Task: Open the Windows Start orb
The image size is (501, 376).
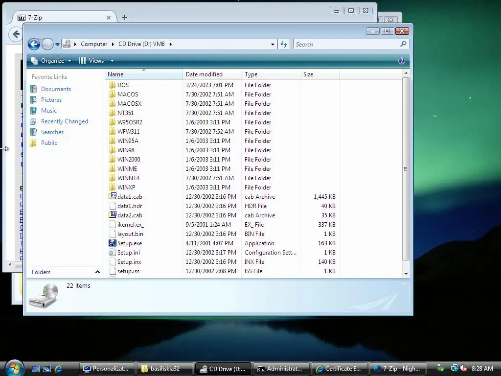Action: 14,368
